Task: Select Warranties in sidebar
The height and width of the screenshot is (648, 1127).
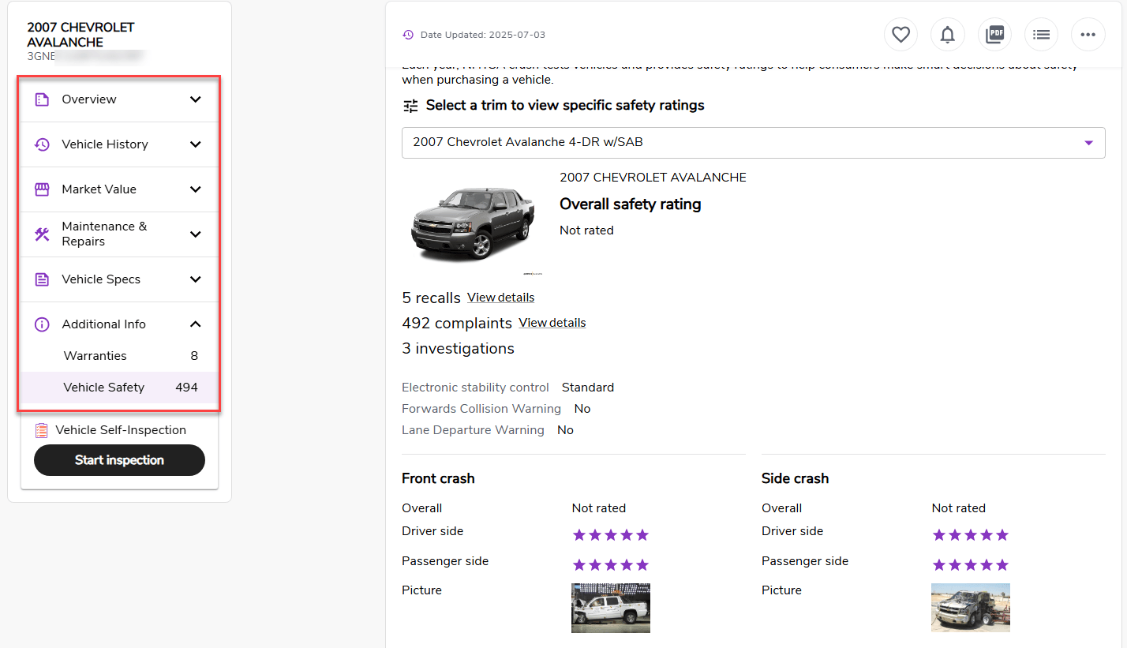Action: point(95,356)
